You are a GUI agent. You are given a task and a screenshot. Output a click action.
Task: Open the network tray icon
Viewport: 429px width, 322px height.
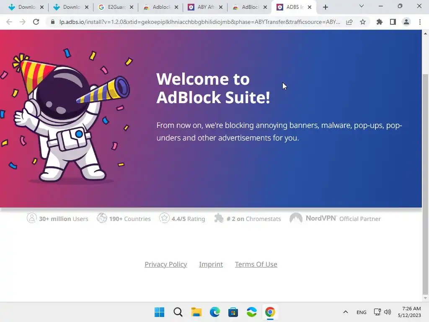coord(377,312)
